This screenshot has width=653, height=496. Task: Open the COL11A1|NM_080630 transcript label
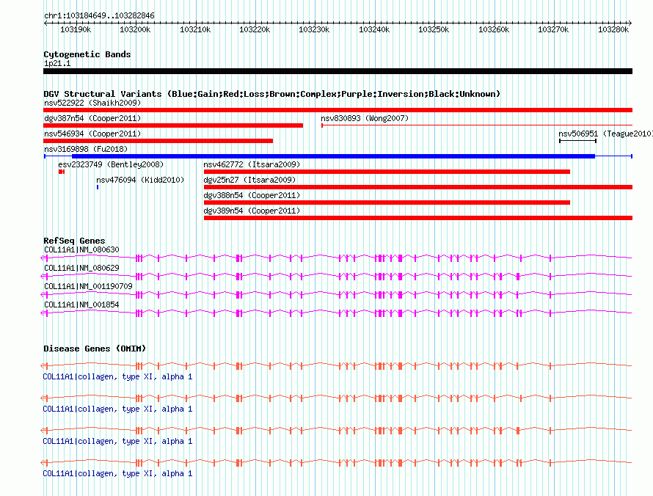(x=81, y=250)
